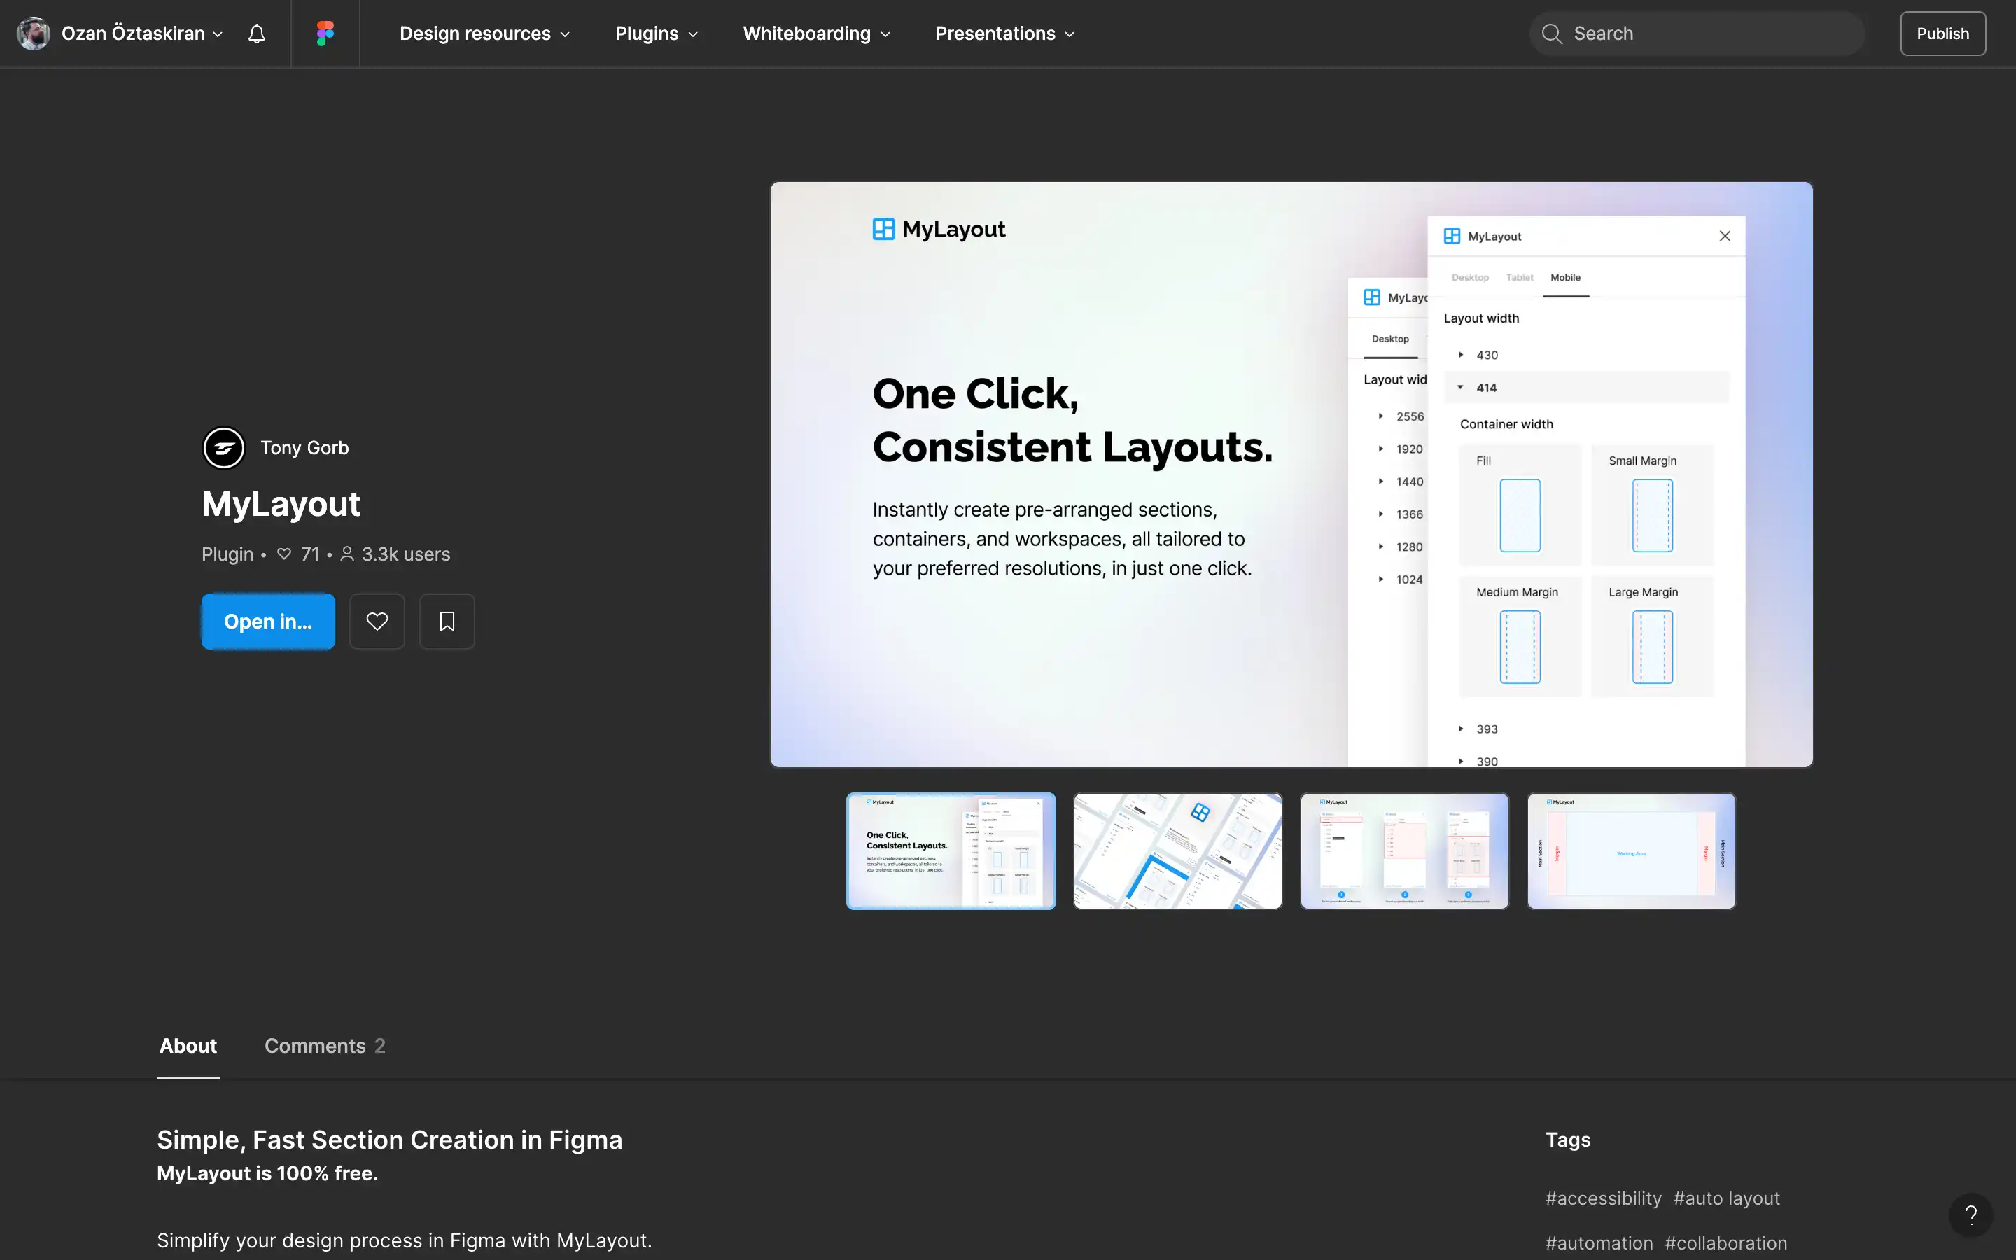This screenshot has width=2016, height=1260.
Task: Click the Publish button
Action: point(1942,34)
